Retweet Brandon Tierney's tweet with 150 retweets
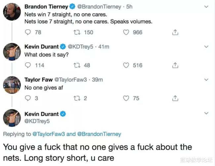Screen dimensions: 215x166 [77, 32]
